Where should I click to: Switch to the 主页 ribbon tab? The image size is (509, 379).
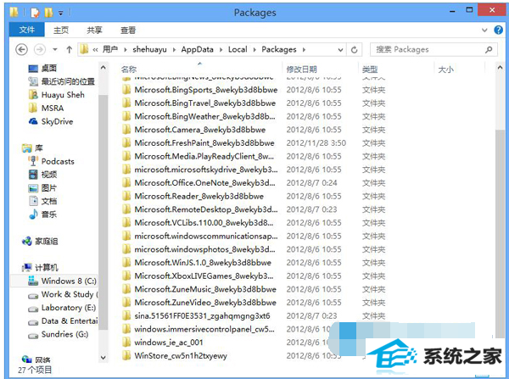click(61, 31)
